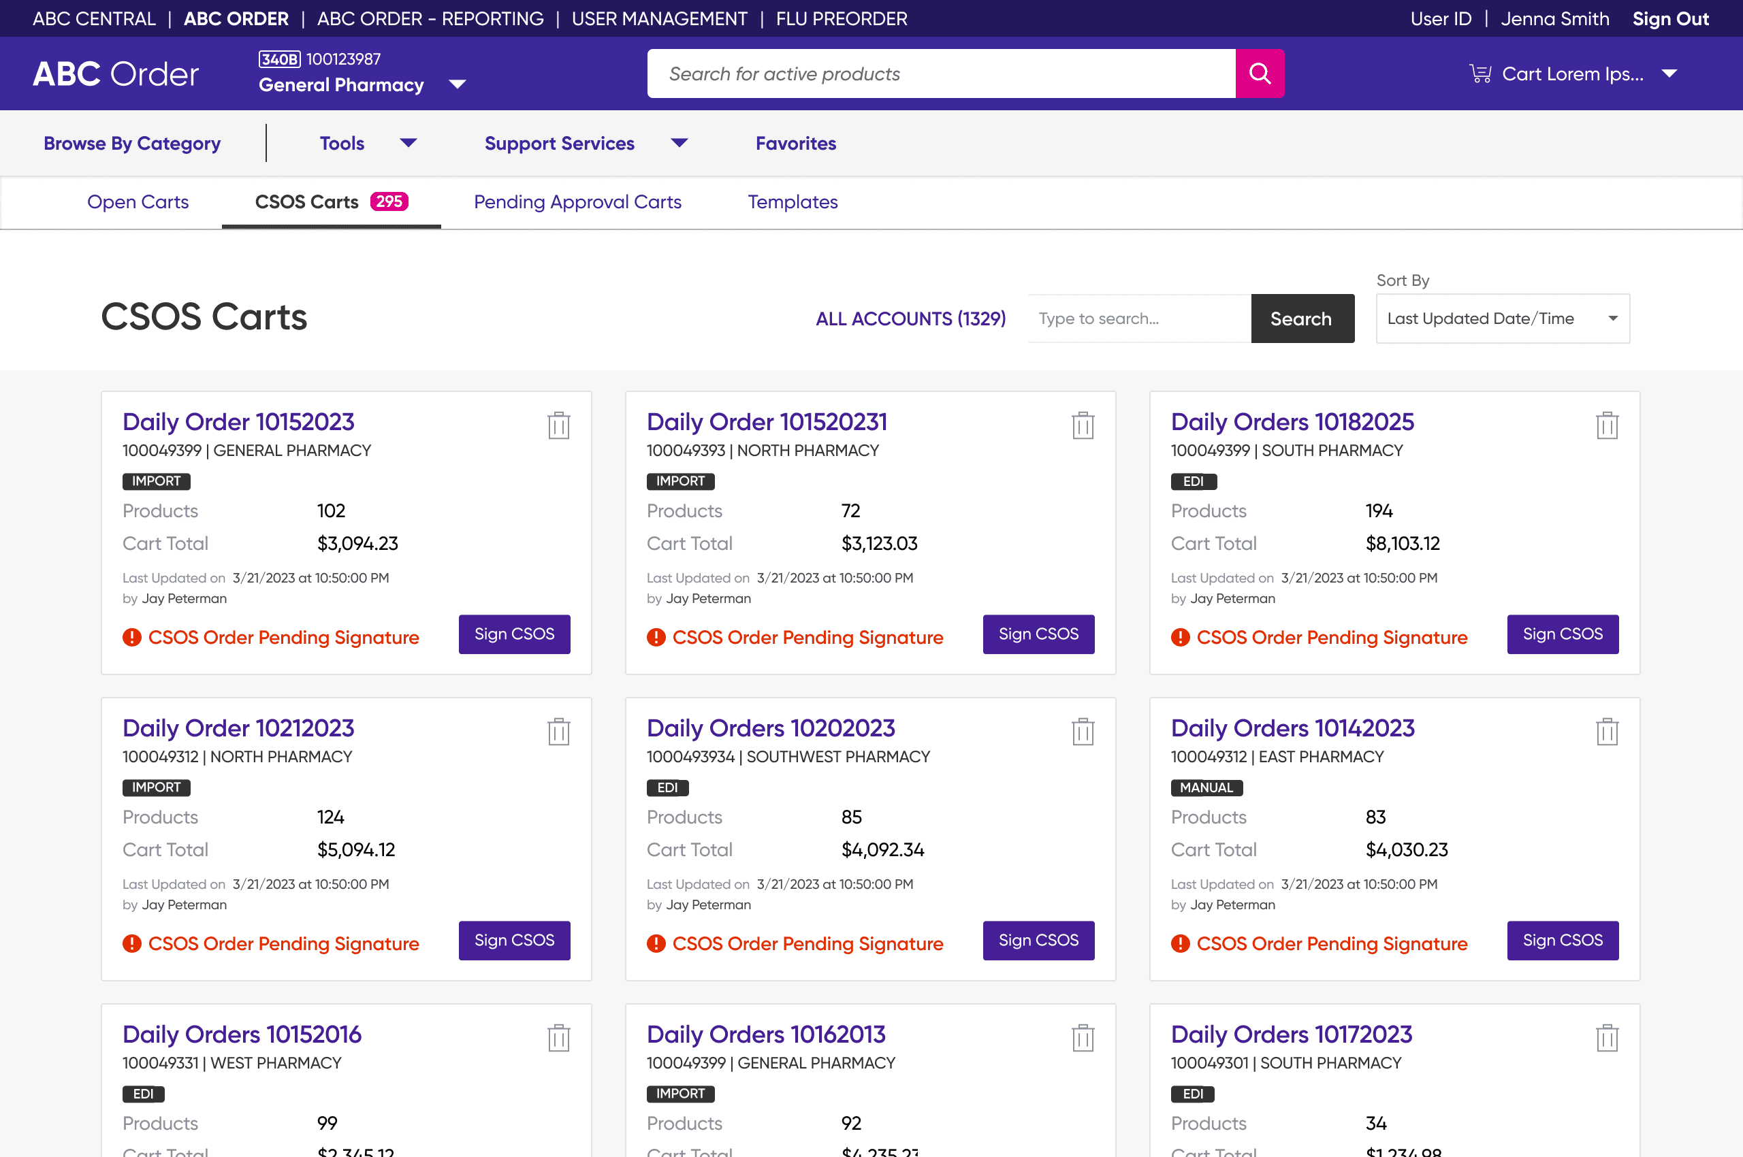The image size is (1743, 1157).
Task: Delete the Daily Orders 10152016 cart
Action: point(559,1037)
